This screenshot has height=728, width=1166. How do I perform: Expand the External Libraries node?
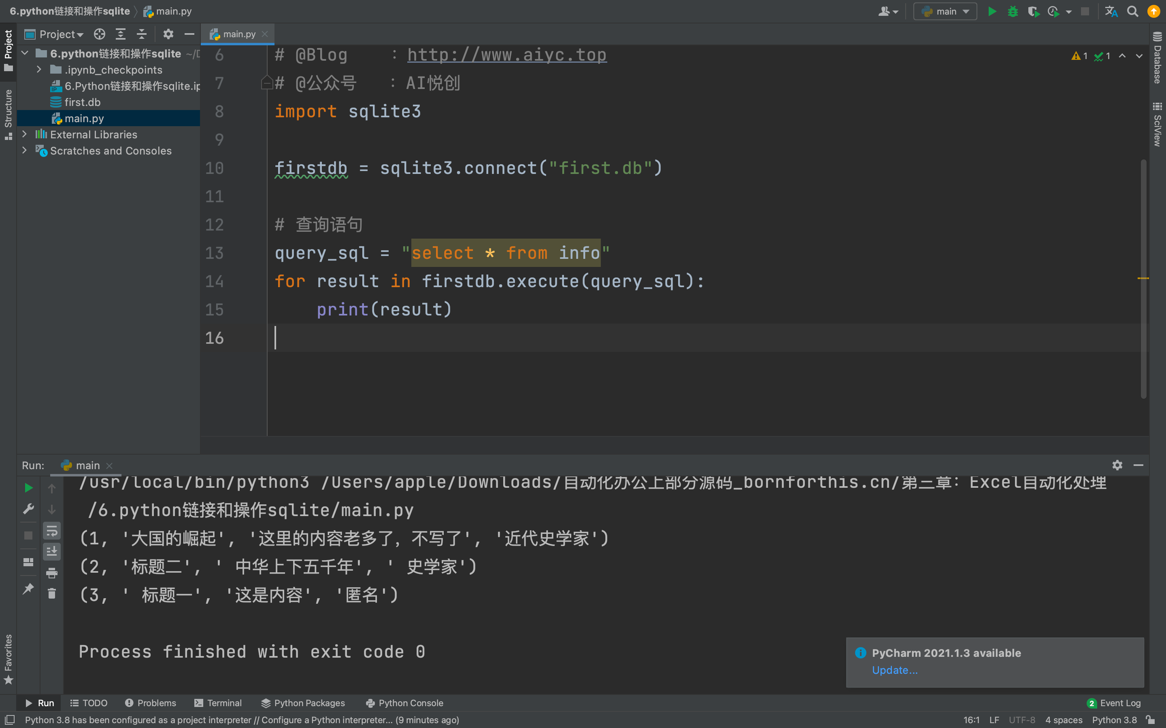[x=25, y=134]
